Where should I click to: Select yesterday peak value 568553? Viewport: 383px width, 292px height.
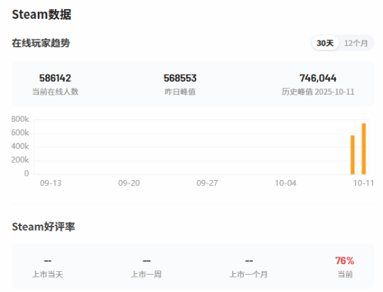(180, 78)
